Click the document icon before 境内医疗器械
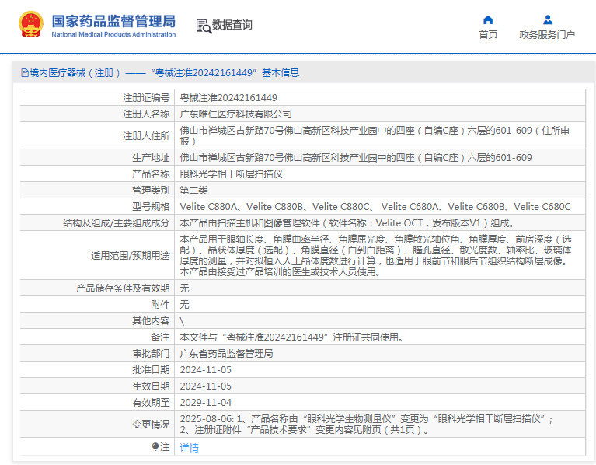Image resolution: width=596 pixels, height=465 pixels. 24,73
